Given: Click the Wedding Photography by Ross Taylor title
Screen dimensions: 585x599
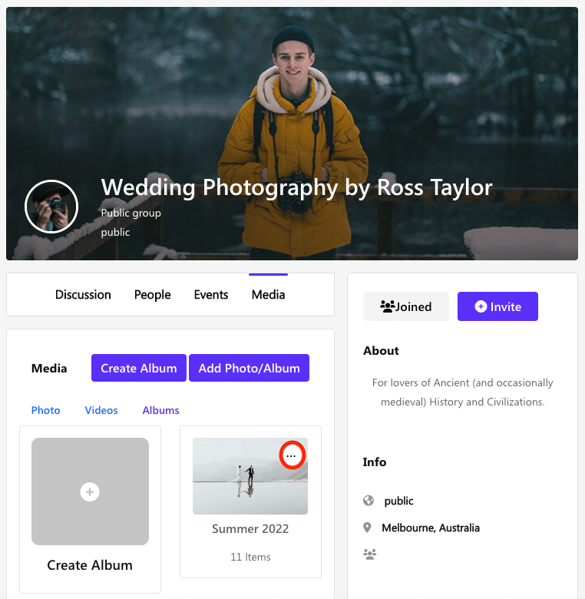Looking at the screenshot, I should [x=296, y=187].
